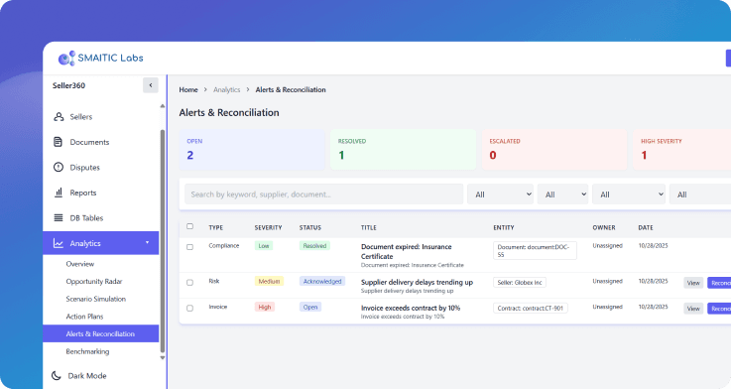Click the Reports bar chart icon
The width and height of the screenshot is (731, 389).
tap(59, 193)
